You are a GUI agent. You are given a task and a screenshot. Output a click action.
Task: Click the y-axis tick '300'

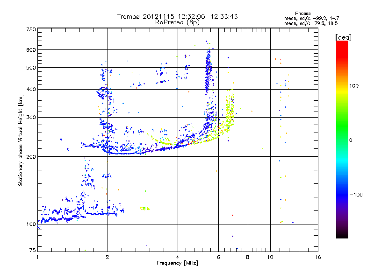tap(31, 117)
